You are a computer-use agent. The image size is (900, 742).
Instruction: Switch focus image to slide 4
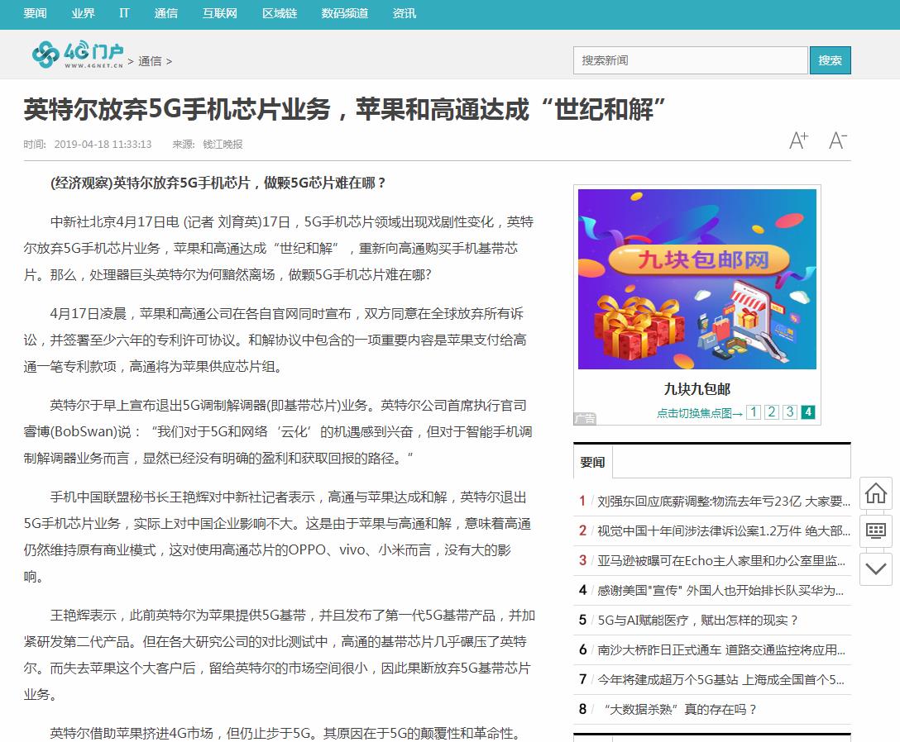[808, 411]
